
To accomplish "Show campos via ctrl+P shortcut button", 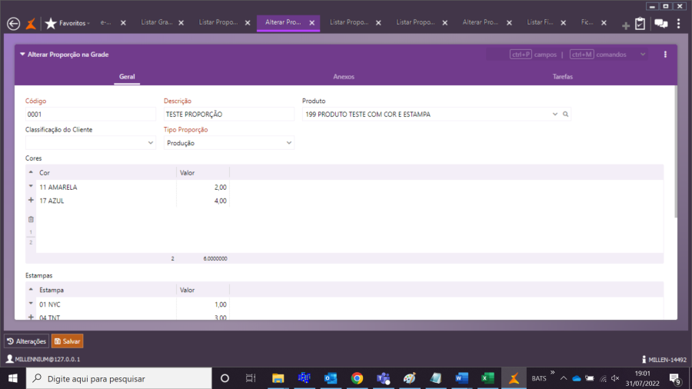I will tap(521, 55).
